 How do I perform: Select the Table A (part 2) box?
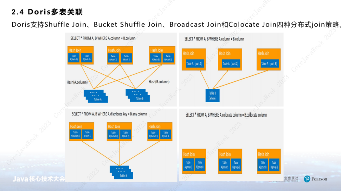point(230,64)
